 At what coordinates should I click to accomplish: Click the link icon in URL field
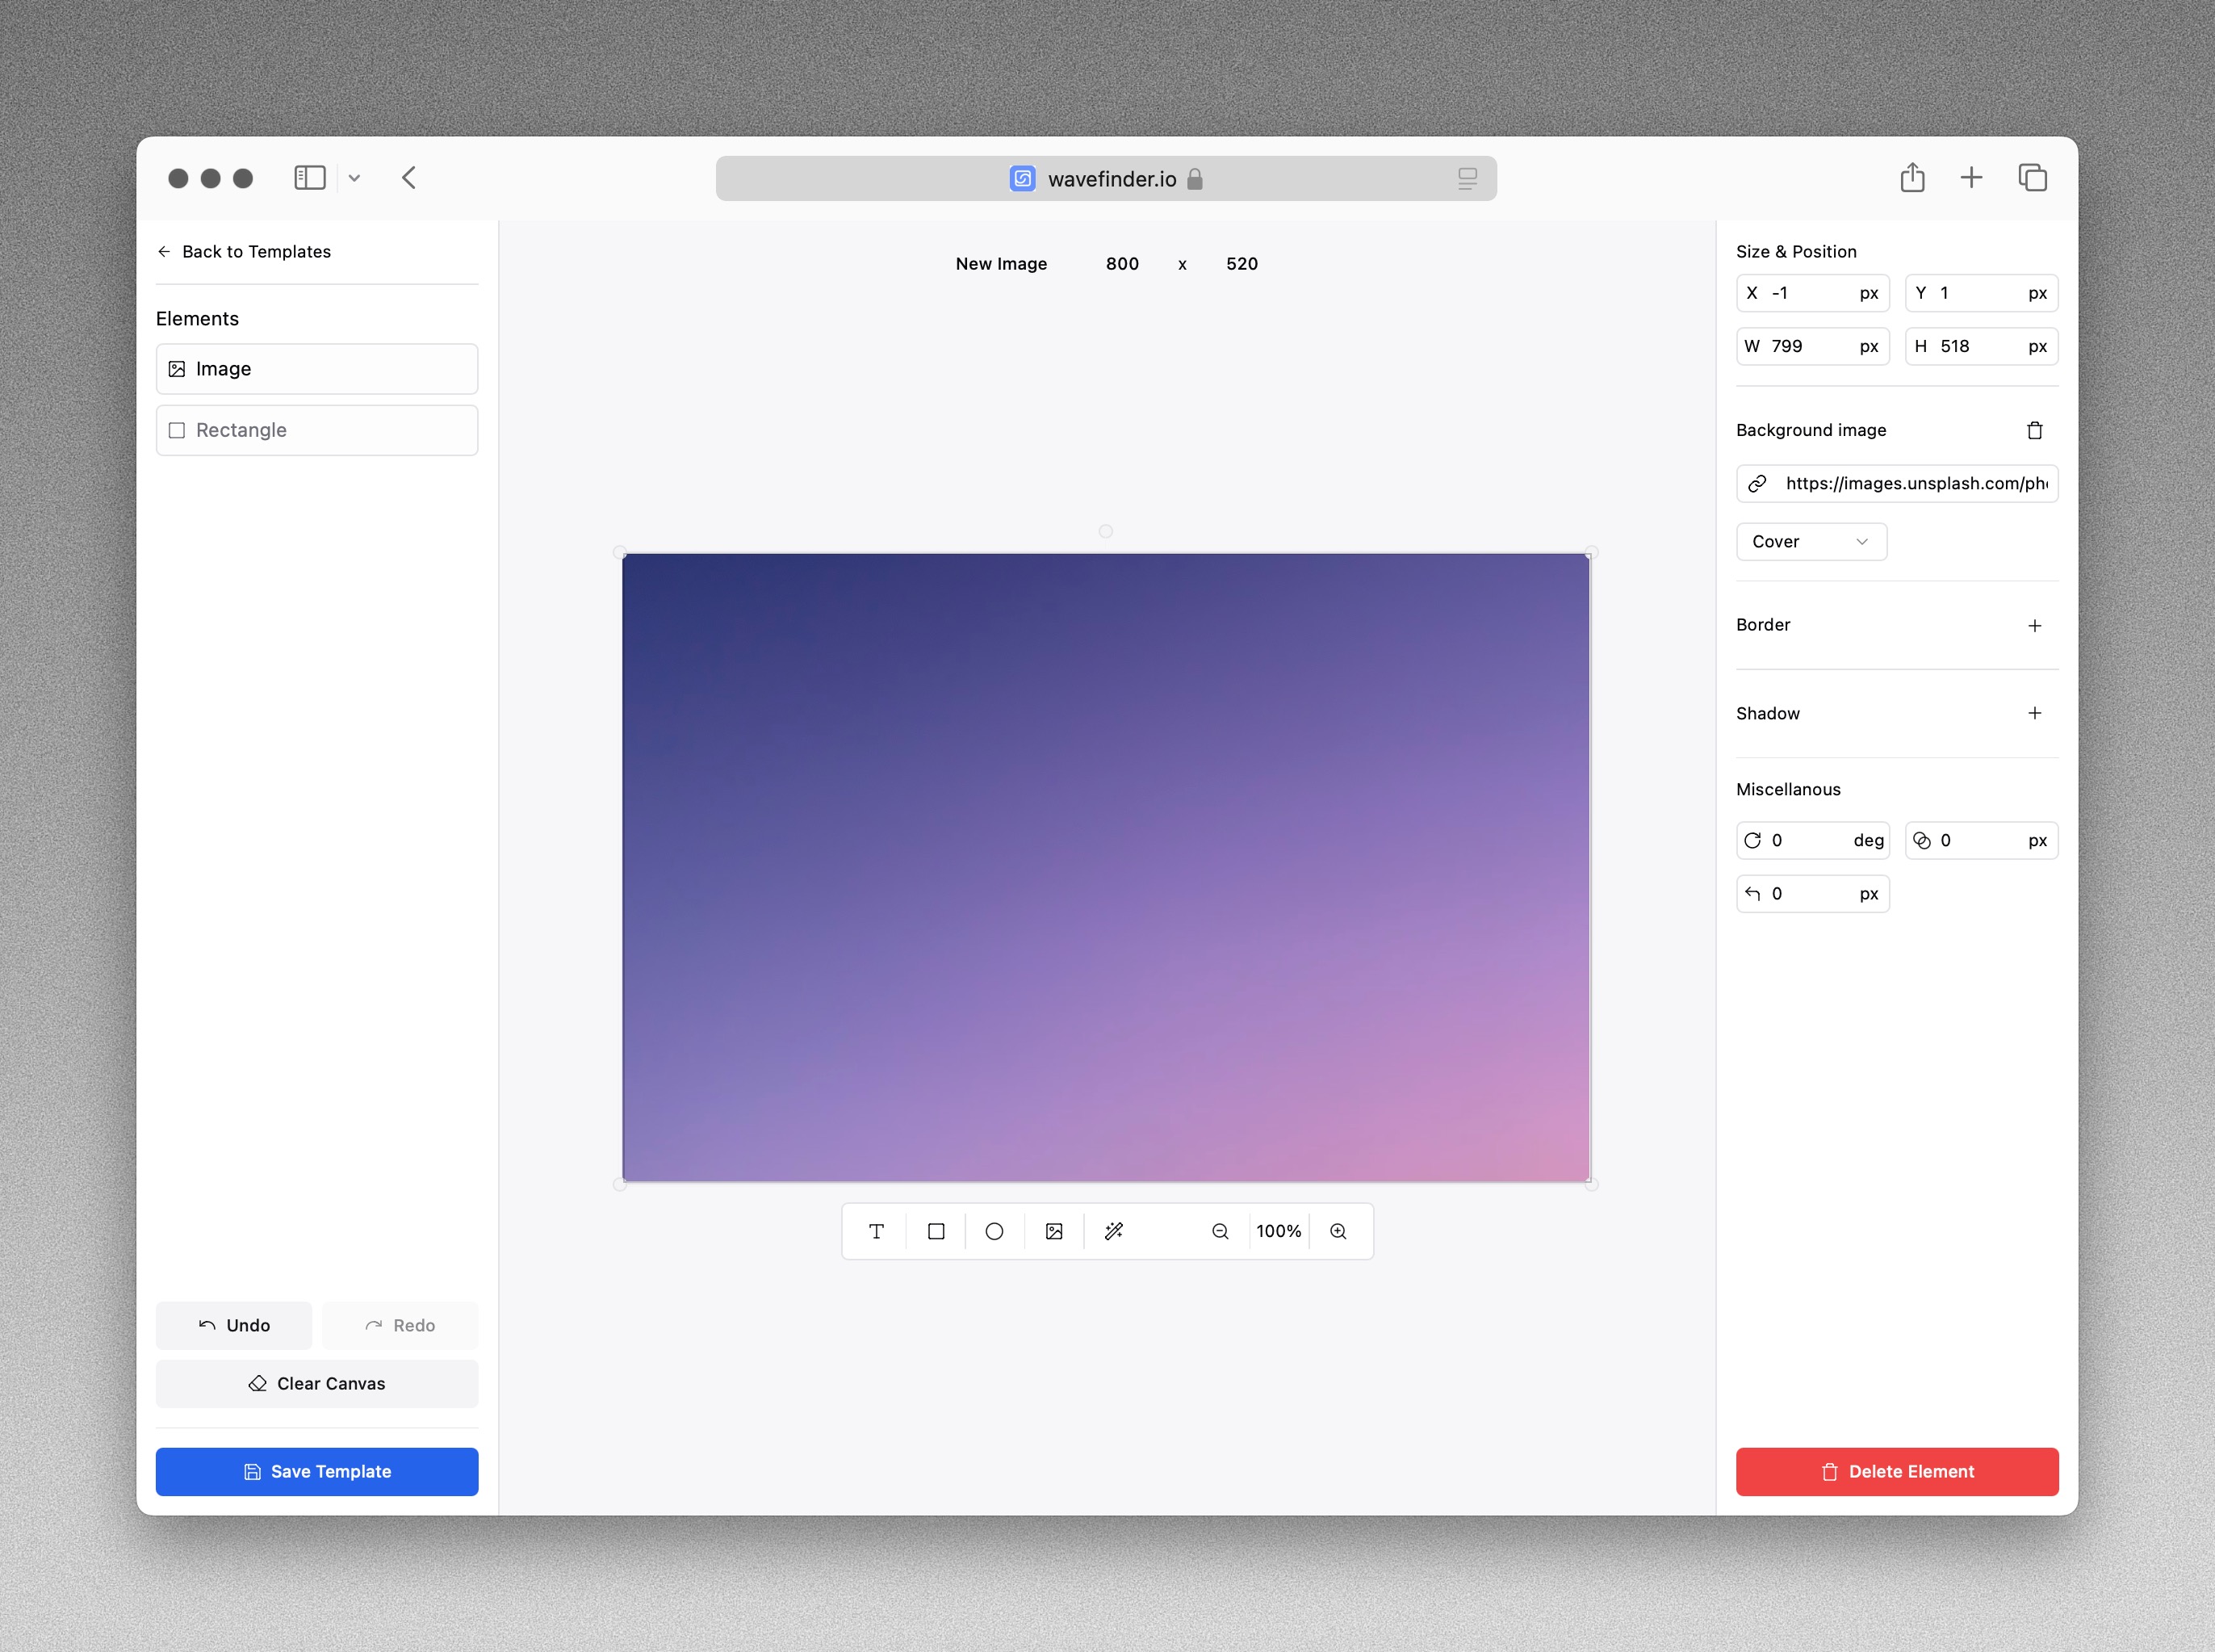pos(1757,484)
